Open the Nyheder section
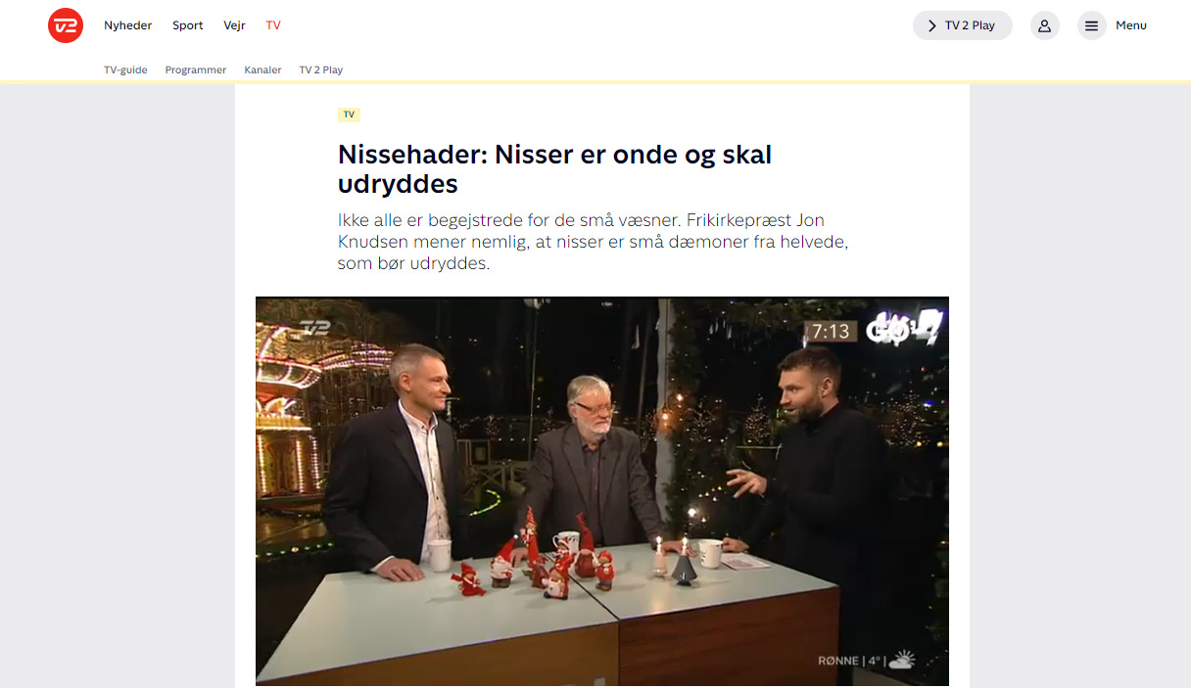This screenshot has height=688, width=1191. click(128, 25)
